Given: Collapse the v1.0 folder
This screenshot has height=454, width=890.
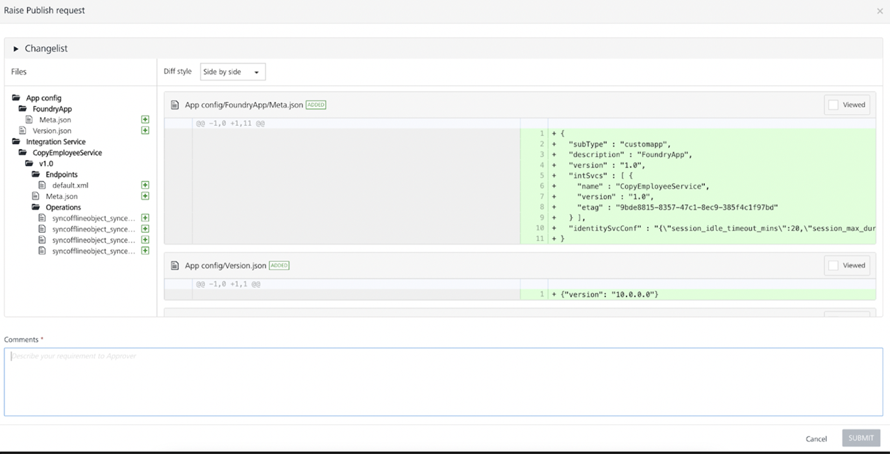Looking at the screenshot, I should pos(29,163).
